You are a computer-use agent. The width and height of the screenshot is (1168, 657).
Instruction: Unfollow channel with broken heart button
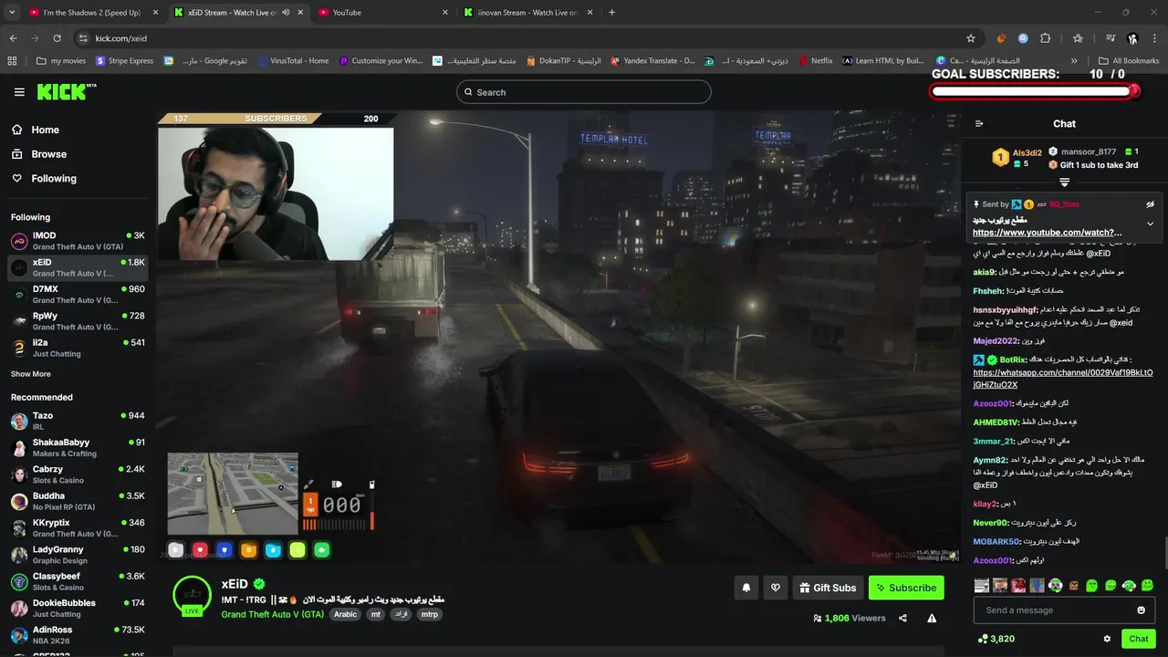[x=776, y=588]
